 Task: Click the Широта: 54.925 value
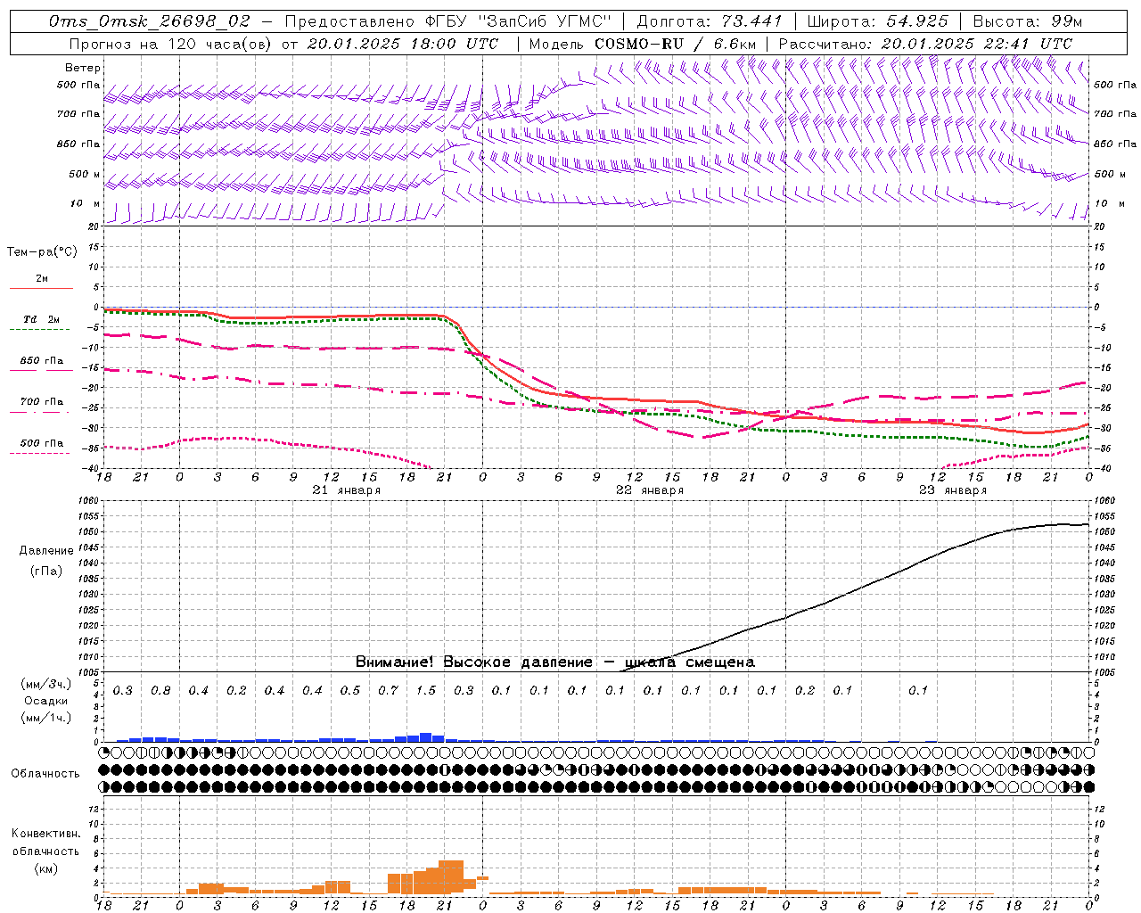pos(877,21)
